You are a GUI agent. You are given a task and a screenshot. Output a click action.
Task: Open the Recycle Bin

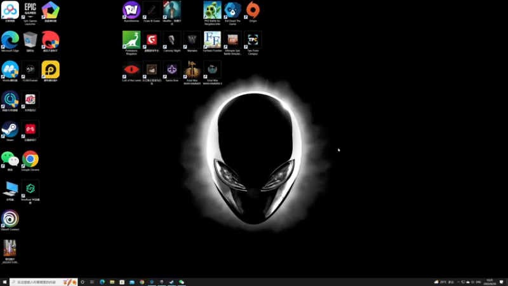coord(30,41)
